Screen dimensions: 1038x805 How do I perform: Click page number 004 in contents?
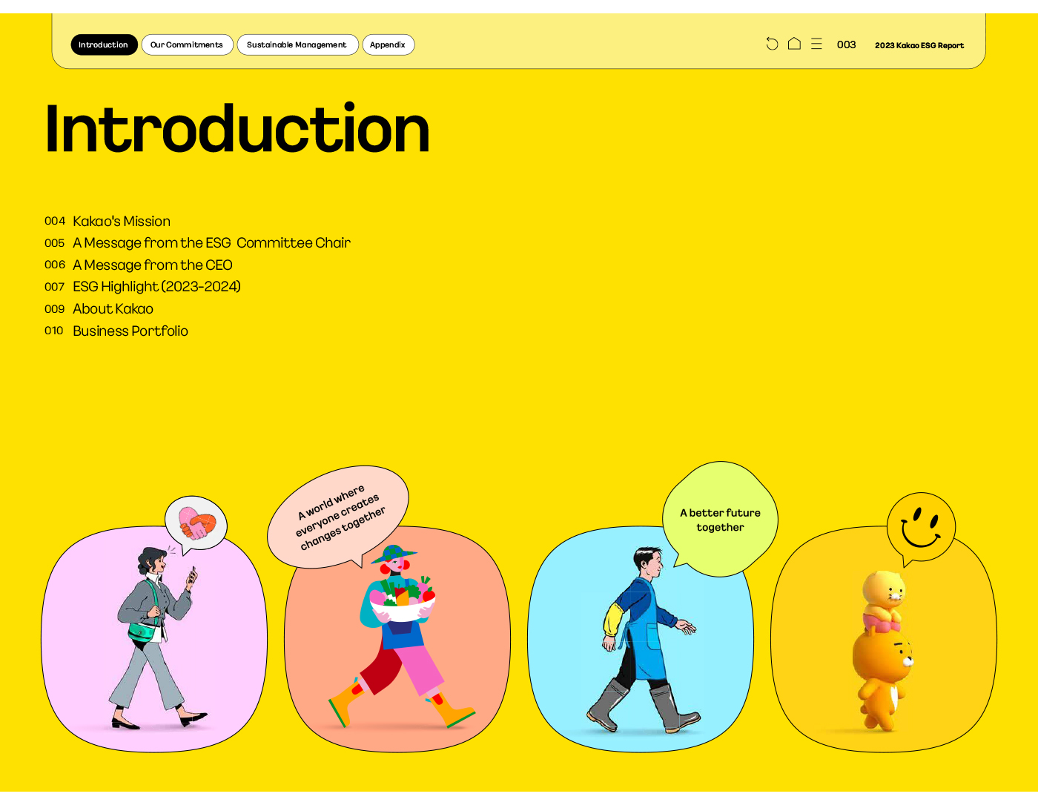[55, 221]
